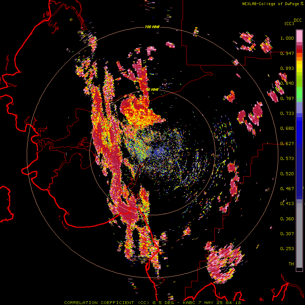Viewport: 305px width, 305px height.
Task: Click the 0.413 legend value
Action: (287, 204)
